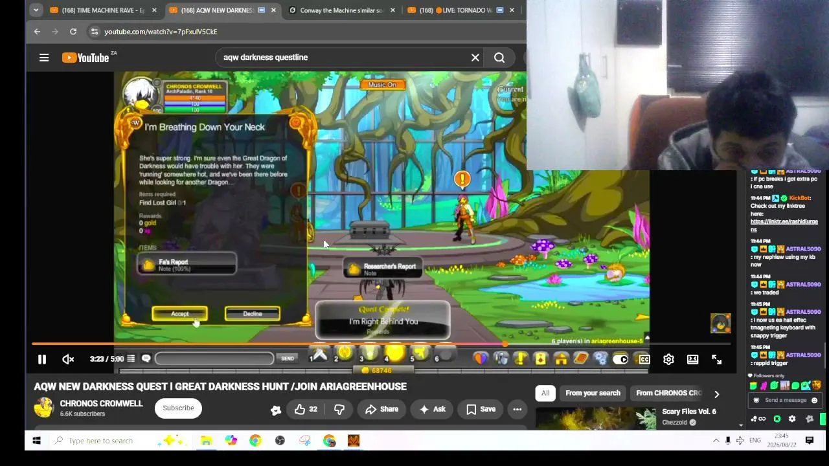Click the in-game chat SEND button
Image resolution: width=829 pixels, height=466 pixels.
click(x=288, y=359)
